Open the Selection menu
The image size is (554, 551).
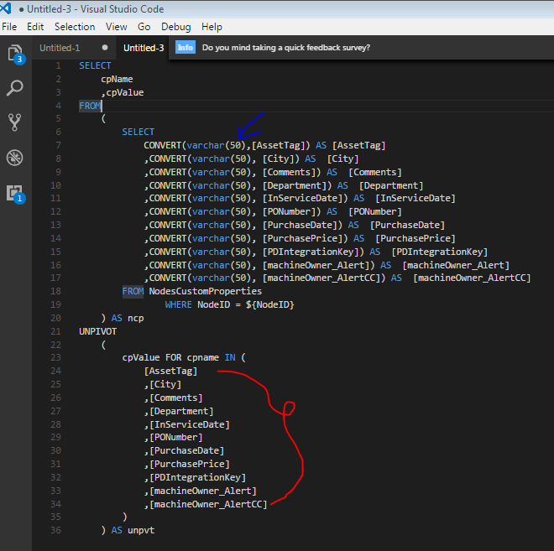[x=75, y=27]
